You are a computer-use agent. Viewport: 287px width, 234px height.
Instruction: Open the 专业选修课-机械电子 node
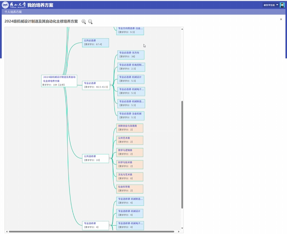130,226
